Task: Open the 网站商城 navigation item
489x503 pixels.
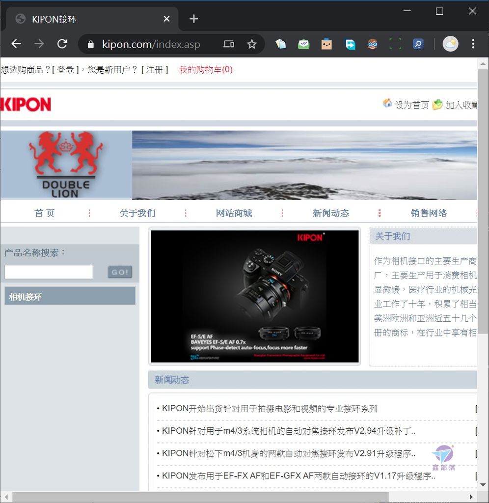Action: click(234, 213)
